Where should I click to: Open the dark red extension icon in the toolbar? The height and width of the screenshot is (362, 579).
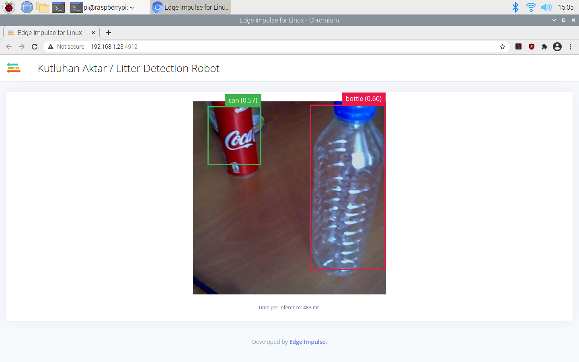pos(519,47)
